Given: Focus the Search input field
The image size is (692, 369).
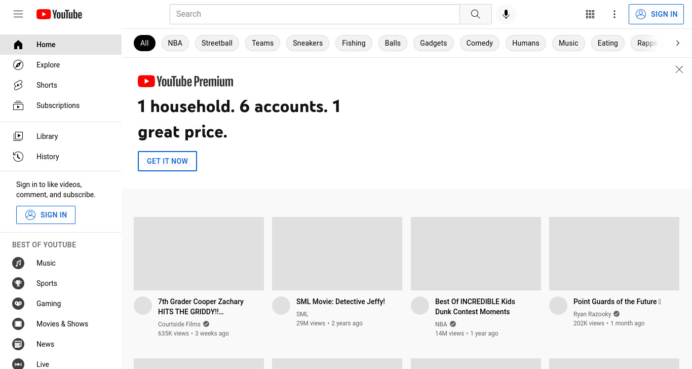Looking at the screenshot, I should [315, 14].
